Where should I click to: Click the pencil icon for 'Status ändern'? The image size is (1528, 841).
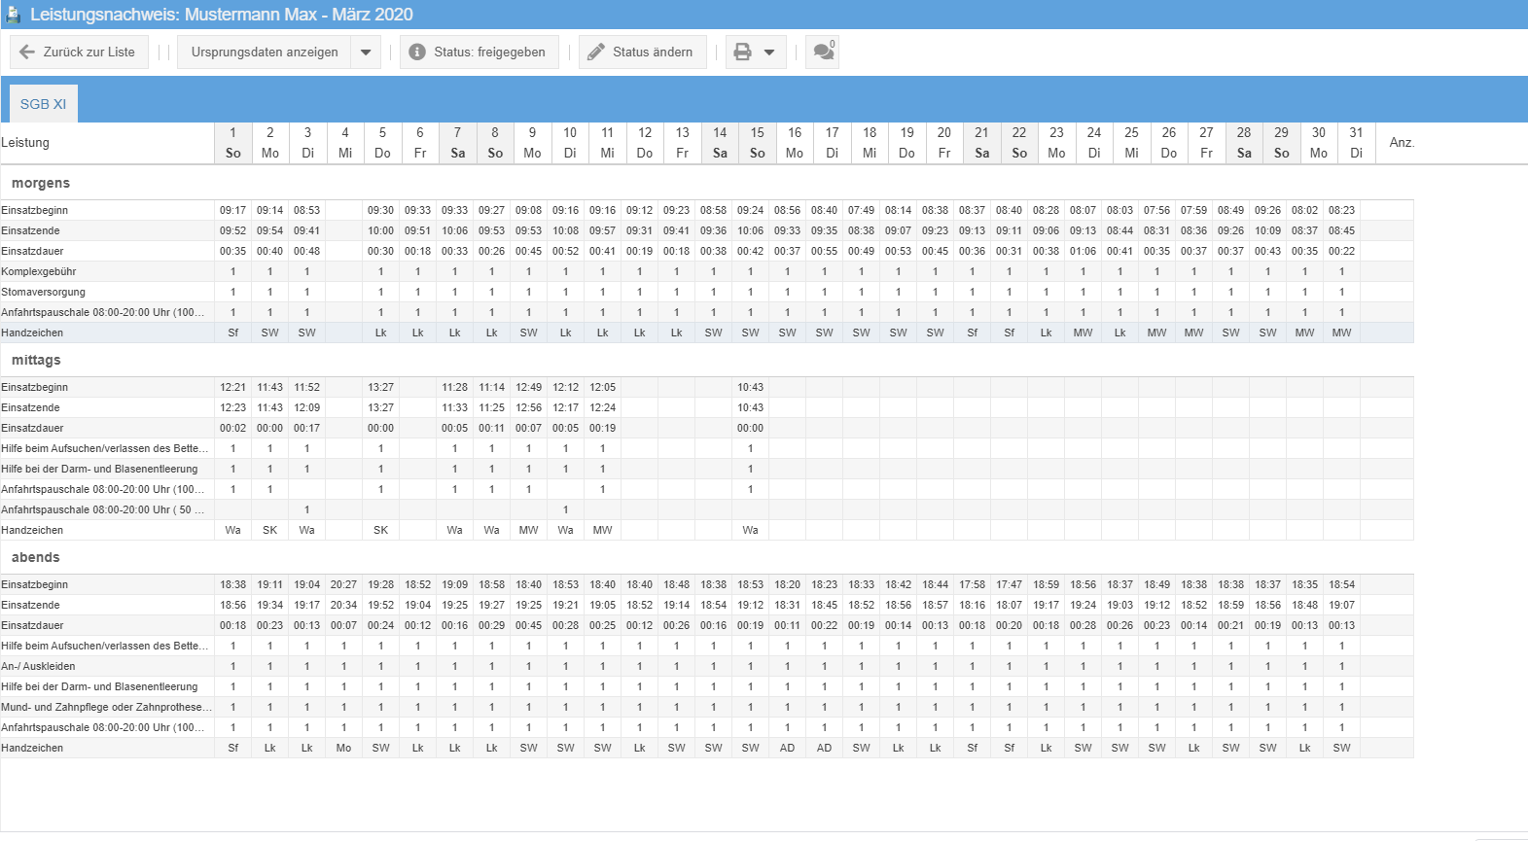point(596,53)
